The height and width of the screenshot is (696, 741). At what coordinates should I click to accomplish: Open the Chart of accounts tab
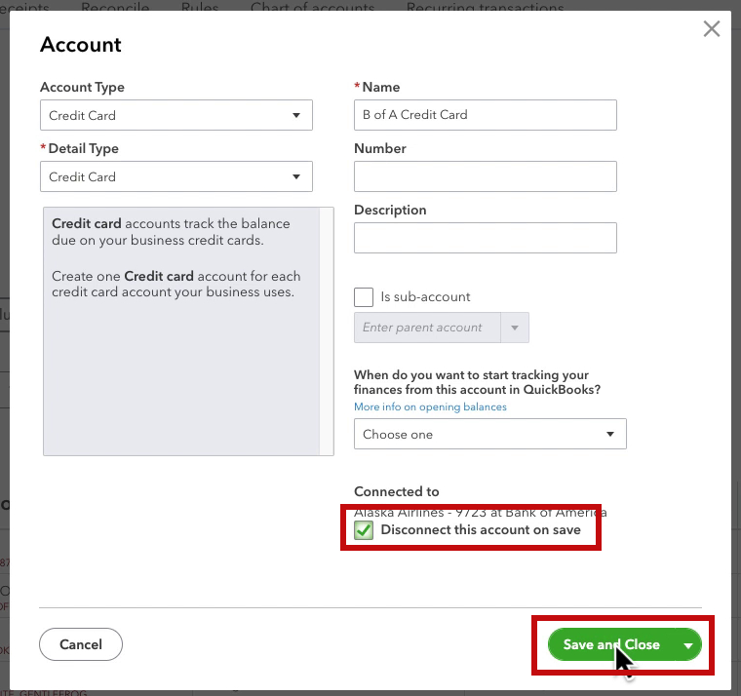tap(312, 8)
